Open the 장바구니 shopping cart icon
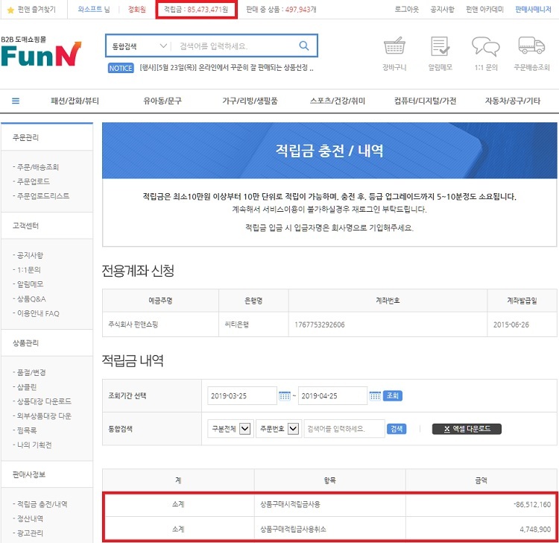This screenshot has width=559, height=543. point(394,47)
